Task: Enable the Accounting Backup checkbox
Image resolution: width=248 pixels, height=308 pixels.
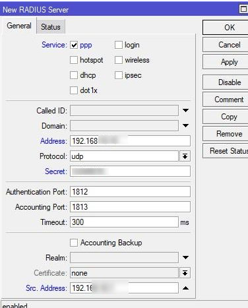Action: pos(74,243)
